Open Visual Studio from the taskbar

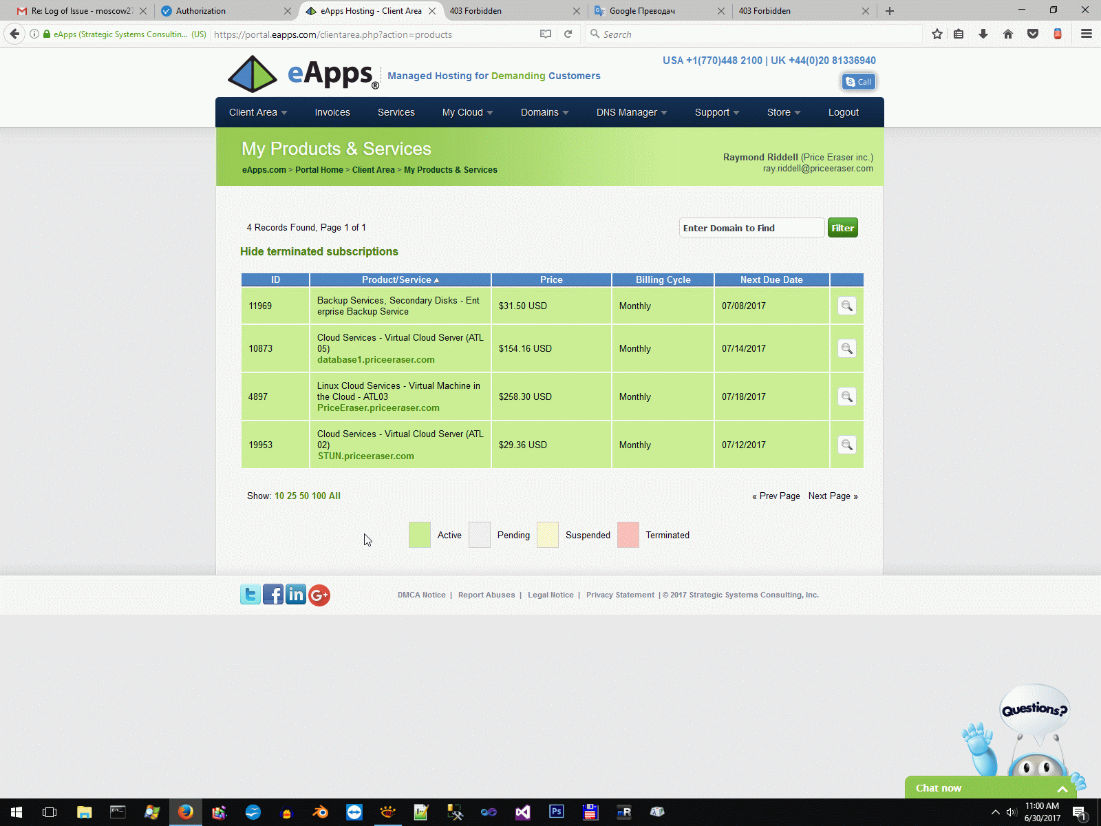(523, 812)
